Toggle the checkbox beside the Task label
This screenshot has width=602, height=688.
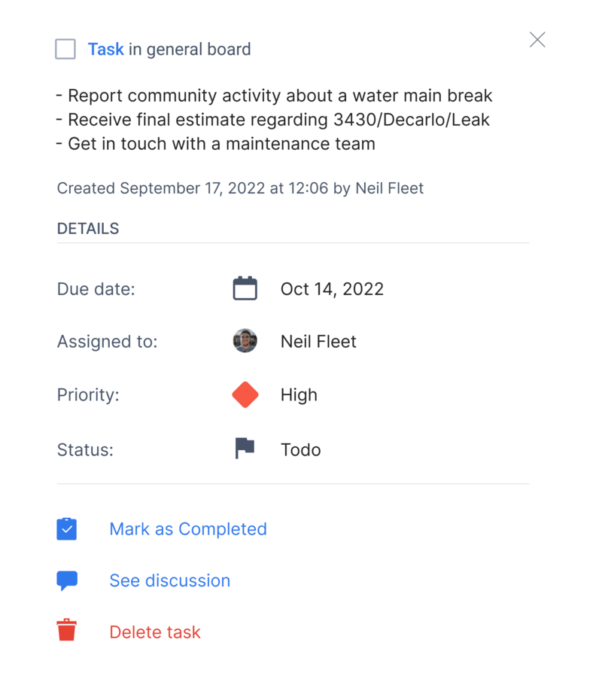point(65,48)
